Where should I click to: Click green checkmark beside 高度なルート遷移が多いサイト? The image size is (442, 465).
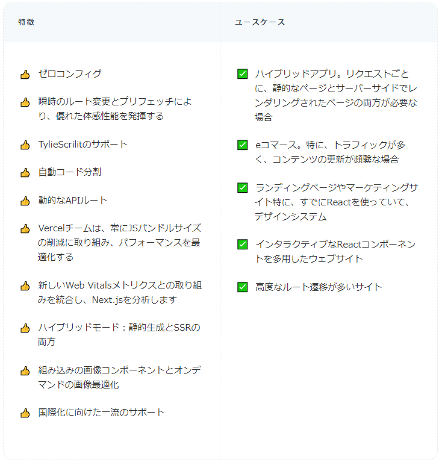243,287
